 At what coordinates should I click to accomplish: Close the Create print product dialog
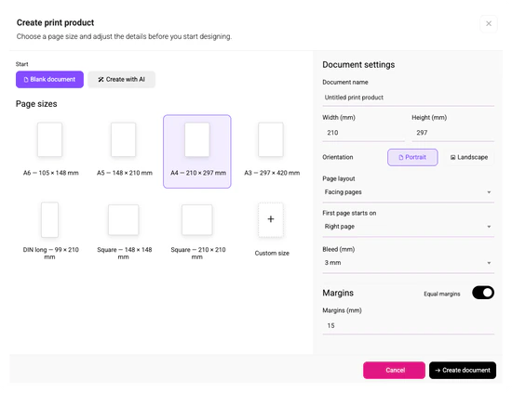click(489, 23)
